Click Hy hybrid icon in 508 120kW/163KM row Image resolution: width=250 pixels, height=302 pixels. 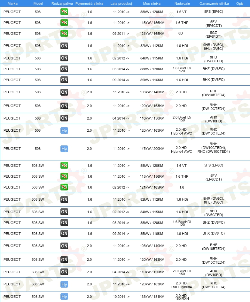[64, 131]
